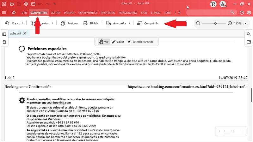Select the CONVERTIR tab
The image size is (253, 142).
(x=39, y=13)
